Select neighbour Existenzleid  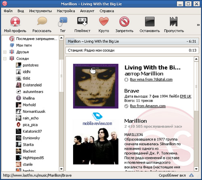(32, 85)
